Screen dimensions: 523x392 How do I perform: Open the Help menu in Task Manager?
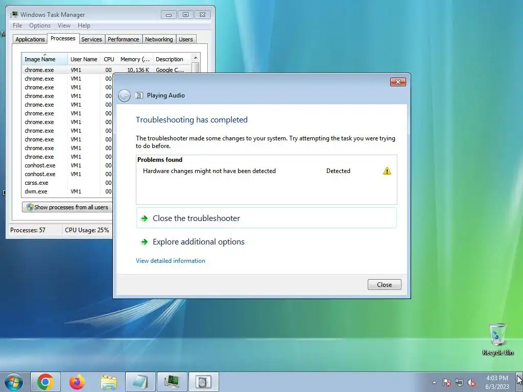[84, 26]
